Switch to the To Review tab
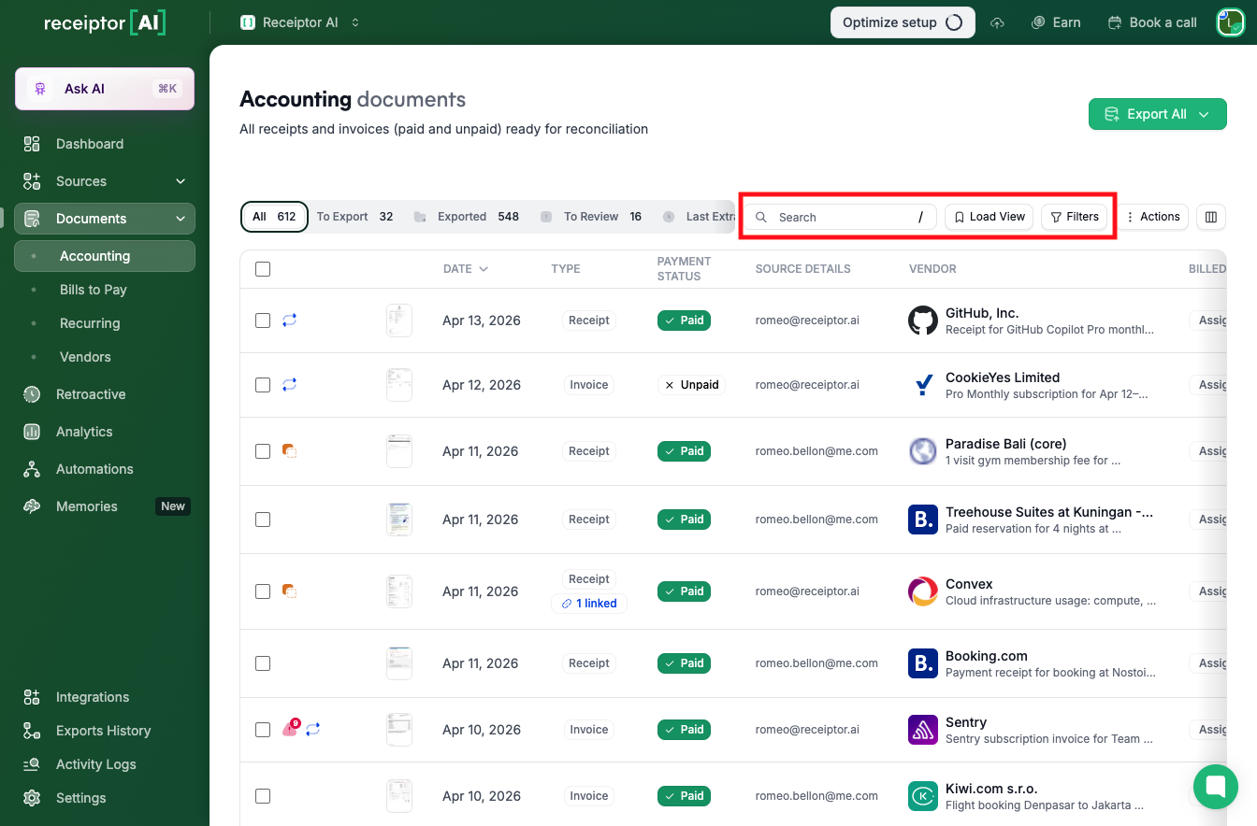The height and width of the screenshot is (826, 1257). [591, 217]
